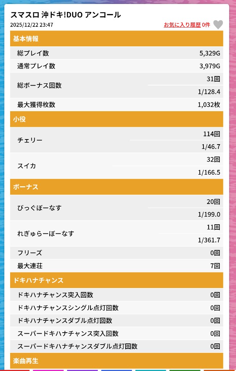Select the ドキハナチャンス突入回数 row
236x371 pixels.
(117, 295)
